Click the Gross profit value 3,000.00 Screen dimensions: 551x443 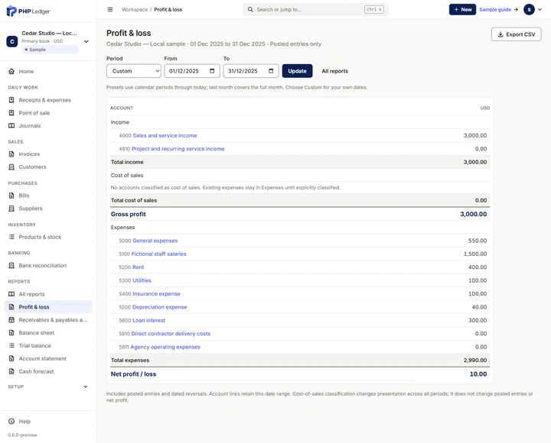tap(474, 214)
